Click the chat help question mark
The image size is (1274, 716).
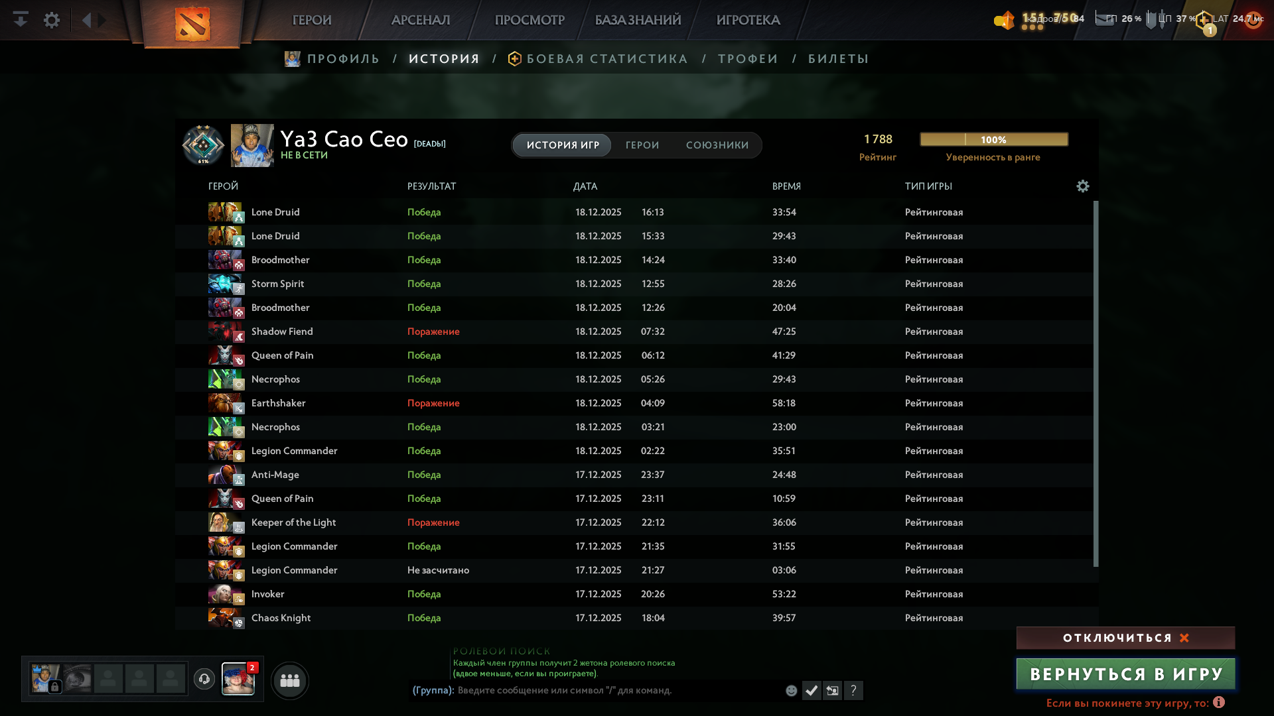click(x=854, y=691)
